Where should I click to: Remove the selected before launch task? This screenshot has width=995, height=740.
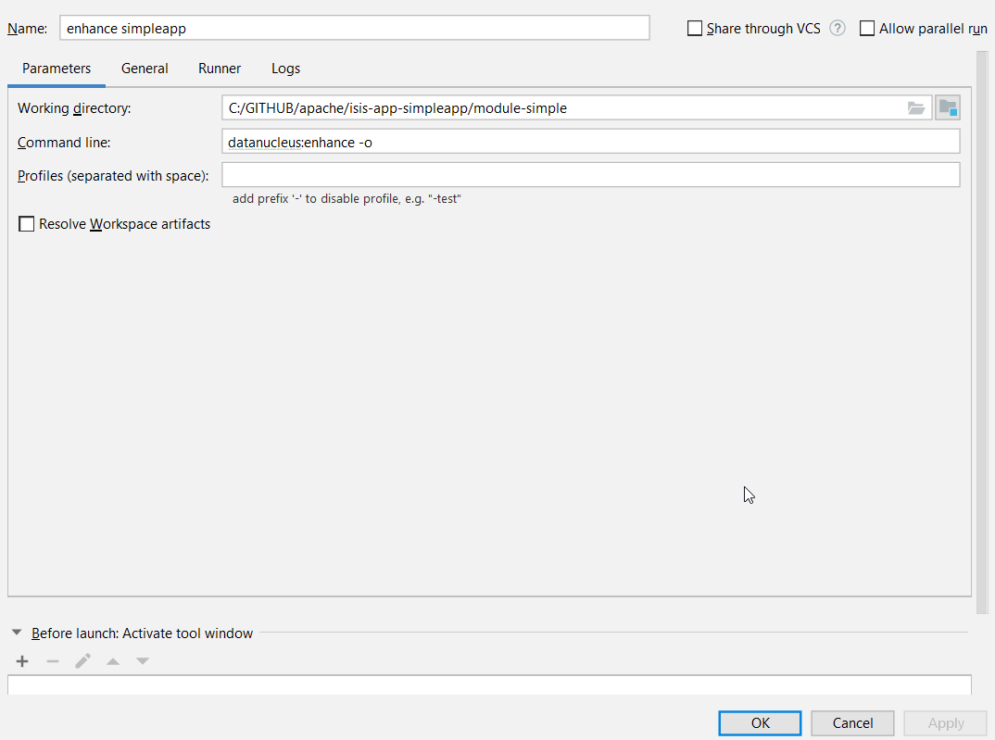(x=52, y=660)
